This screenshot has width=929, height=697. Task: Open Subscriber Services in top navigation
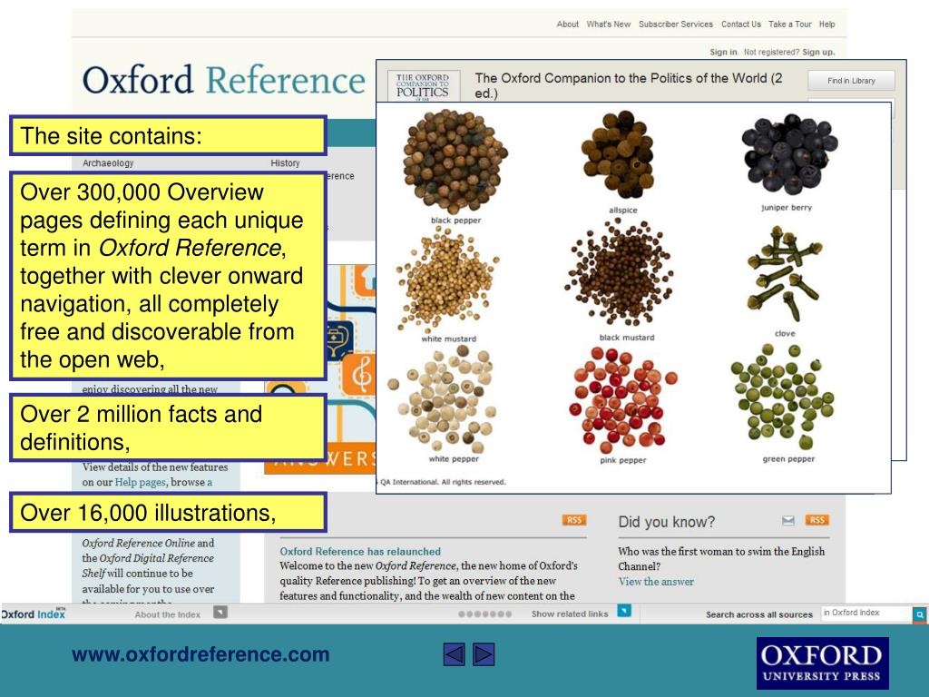pos(676,25)
